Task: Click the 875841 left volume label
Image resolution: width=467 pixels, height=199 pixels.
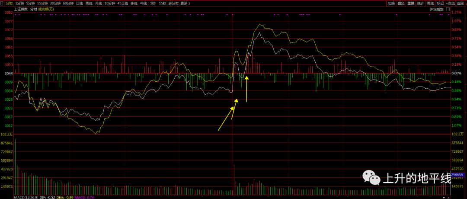Action: click(x=7, y=143)
